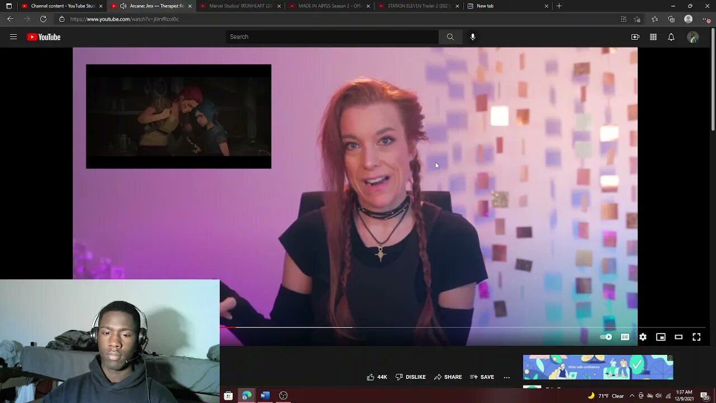Image resolution: width=716 pixels, height=403 pixels.
Task: Open the YouTube apps grid
Action: pos(653,37)
